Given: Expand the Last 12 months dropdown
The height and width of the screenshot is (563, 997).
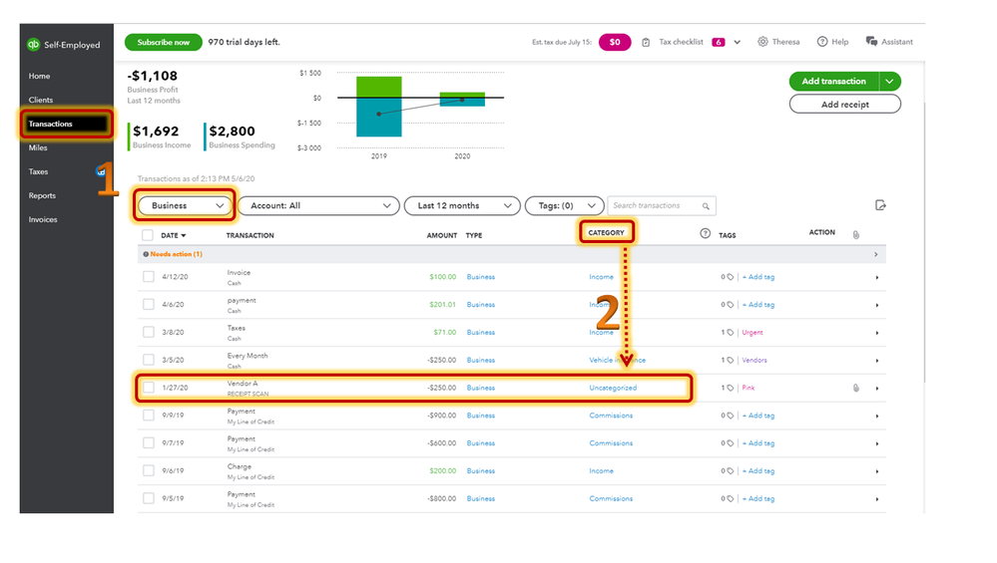Looking at the screenshot, I should click(462, 205).
